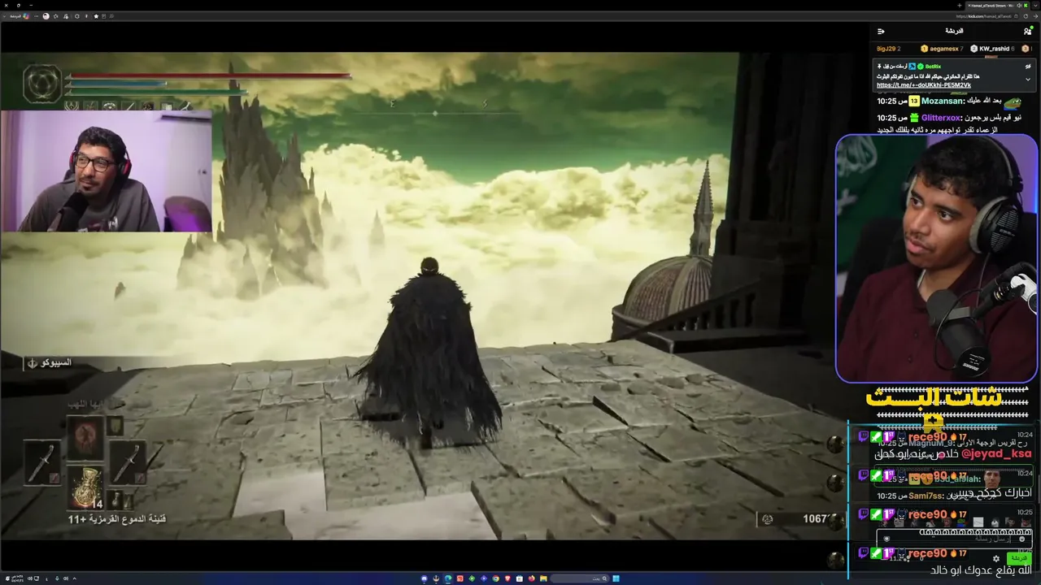Click the right-hand weapon slot icon
The height and width of the screenshot is (585, 1041).
(127, 461)
